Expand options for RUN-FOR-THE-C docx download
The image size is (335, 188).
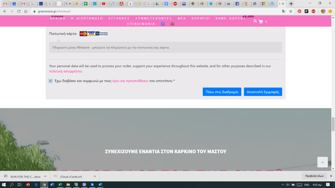46,176
